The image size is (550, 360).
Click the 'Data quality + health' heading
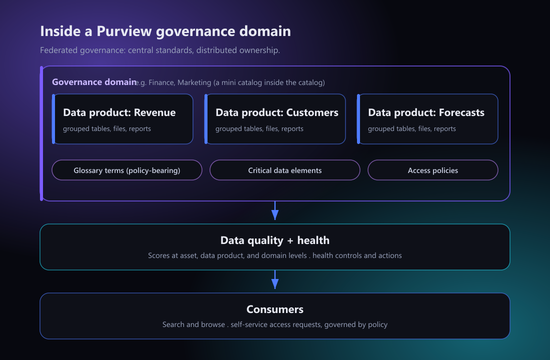pos(275,240)
